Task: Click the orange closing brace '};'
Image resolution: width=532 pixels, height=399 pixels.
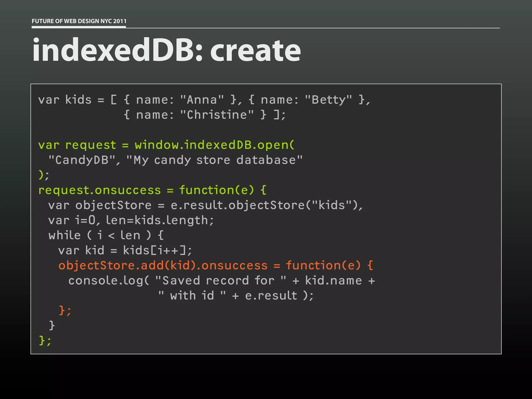Action: coord(65,310)
